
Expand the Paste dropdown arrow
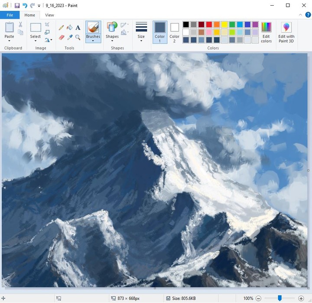pos(9,41)
